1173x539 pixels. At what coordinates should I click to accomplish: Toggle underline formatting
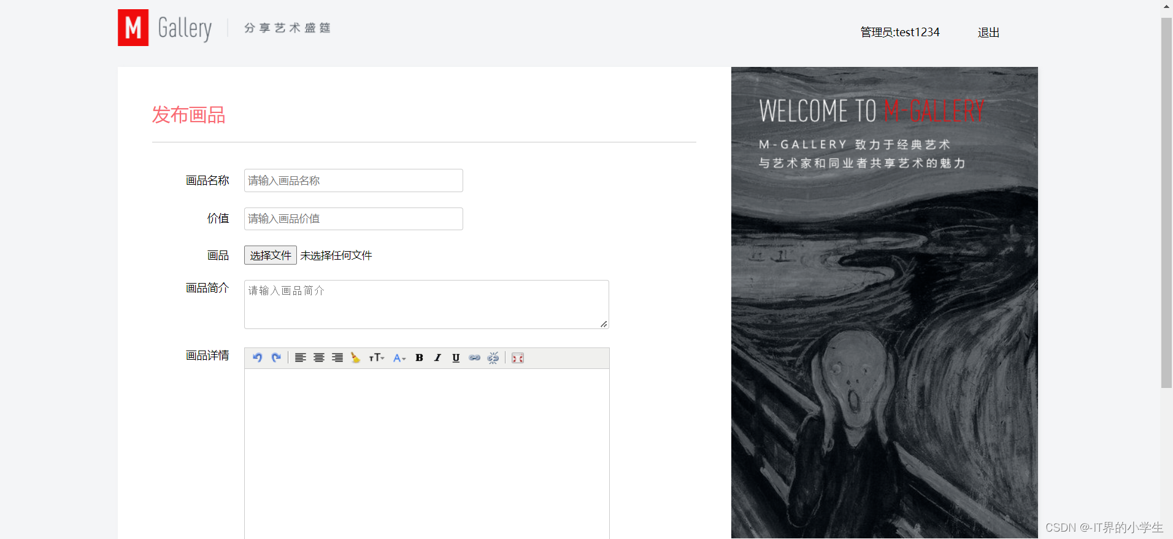(456, 358)
